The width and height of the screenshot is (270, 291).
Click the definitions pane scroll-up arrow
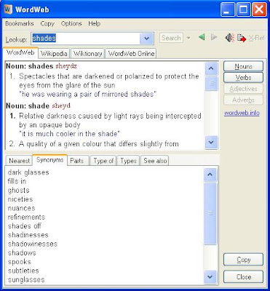point(211,68)
